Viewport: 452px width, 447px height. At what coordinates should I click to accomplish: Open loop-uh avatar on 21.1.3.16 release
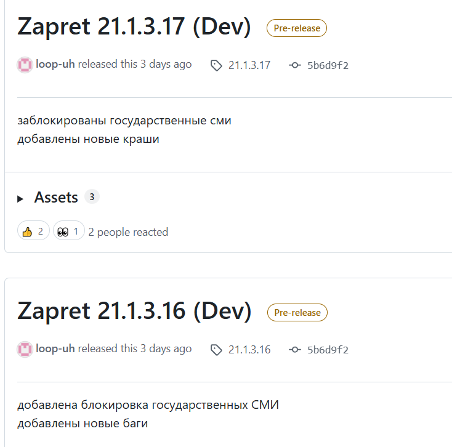pyautogui.click(x=25, y=349)
